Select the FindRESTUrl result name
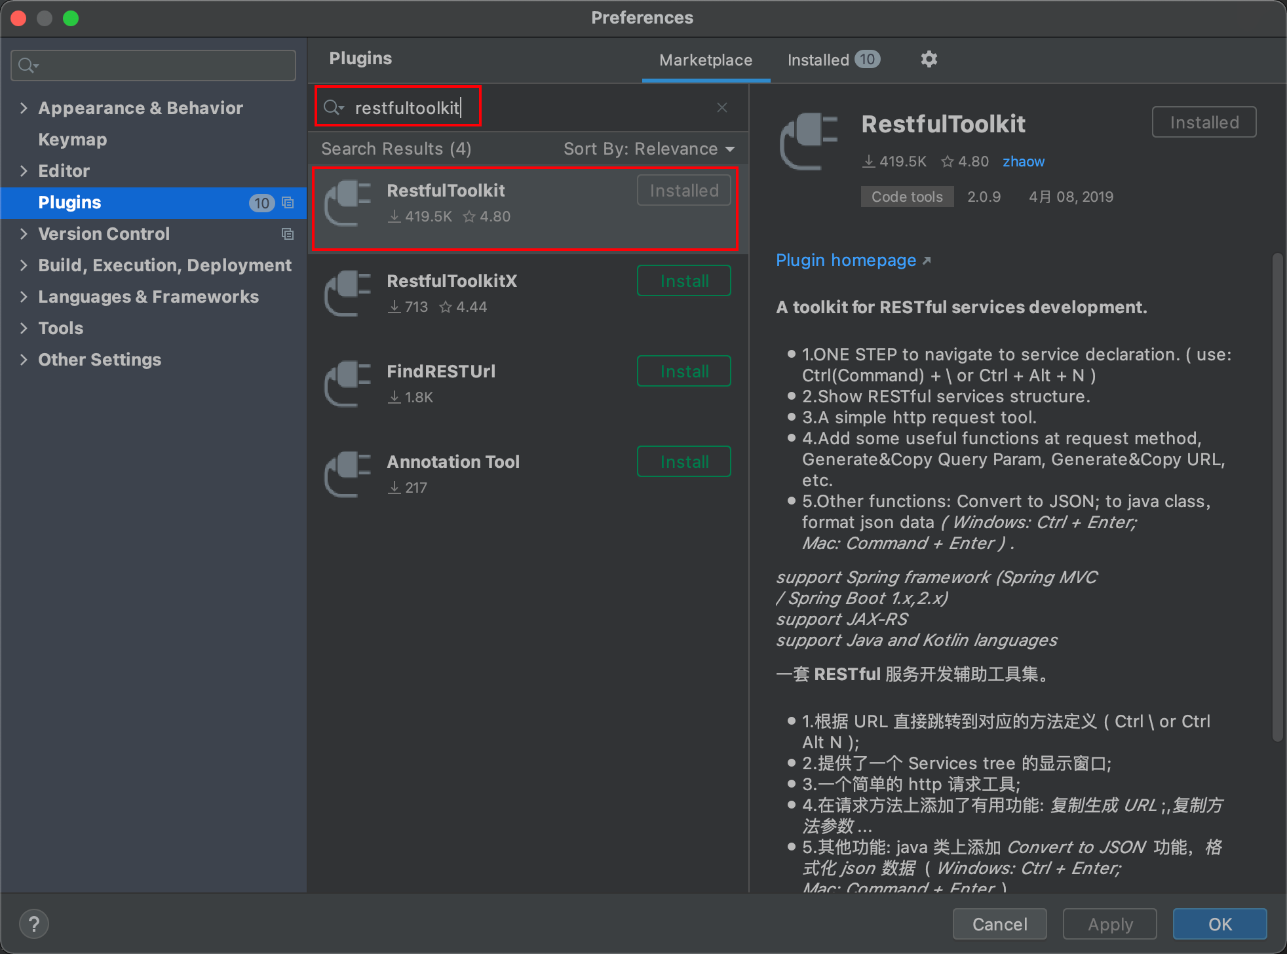The width and height of the screenshot is (1287, 954). click(441, 372)
